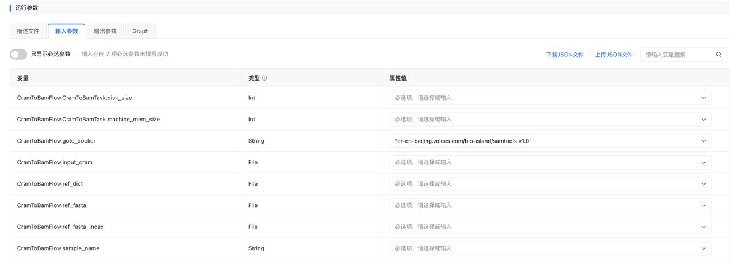
Task: Expand the ref_fasta value dropdown
Action: (x=704, y=205)
